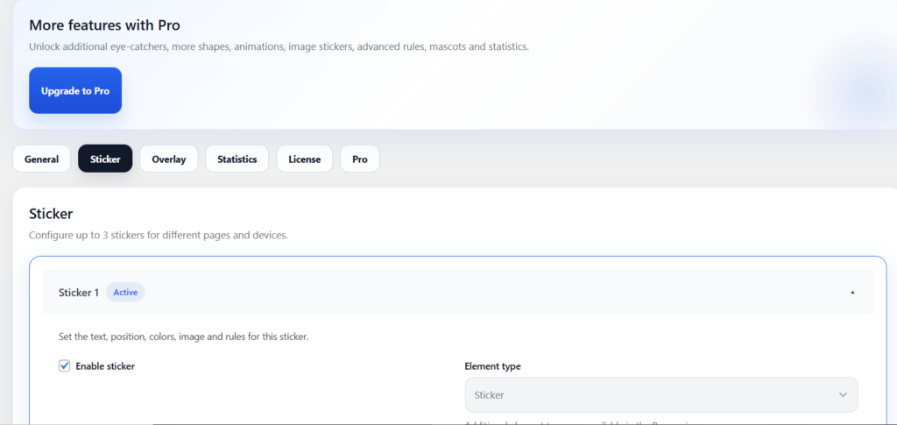This screenshot has width=897, height=425.
Task: Click the Sticker section heading
Action: [51, 213]
